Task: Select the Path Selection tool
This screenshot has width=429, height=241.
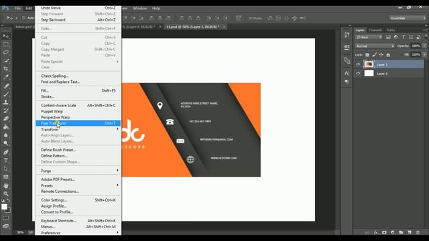Action: pyautogui.click(x=6, y=169)
